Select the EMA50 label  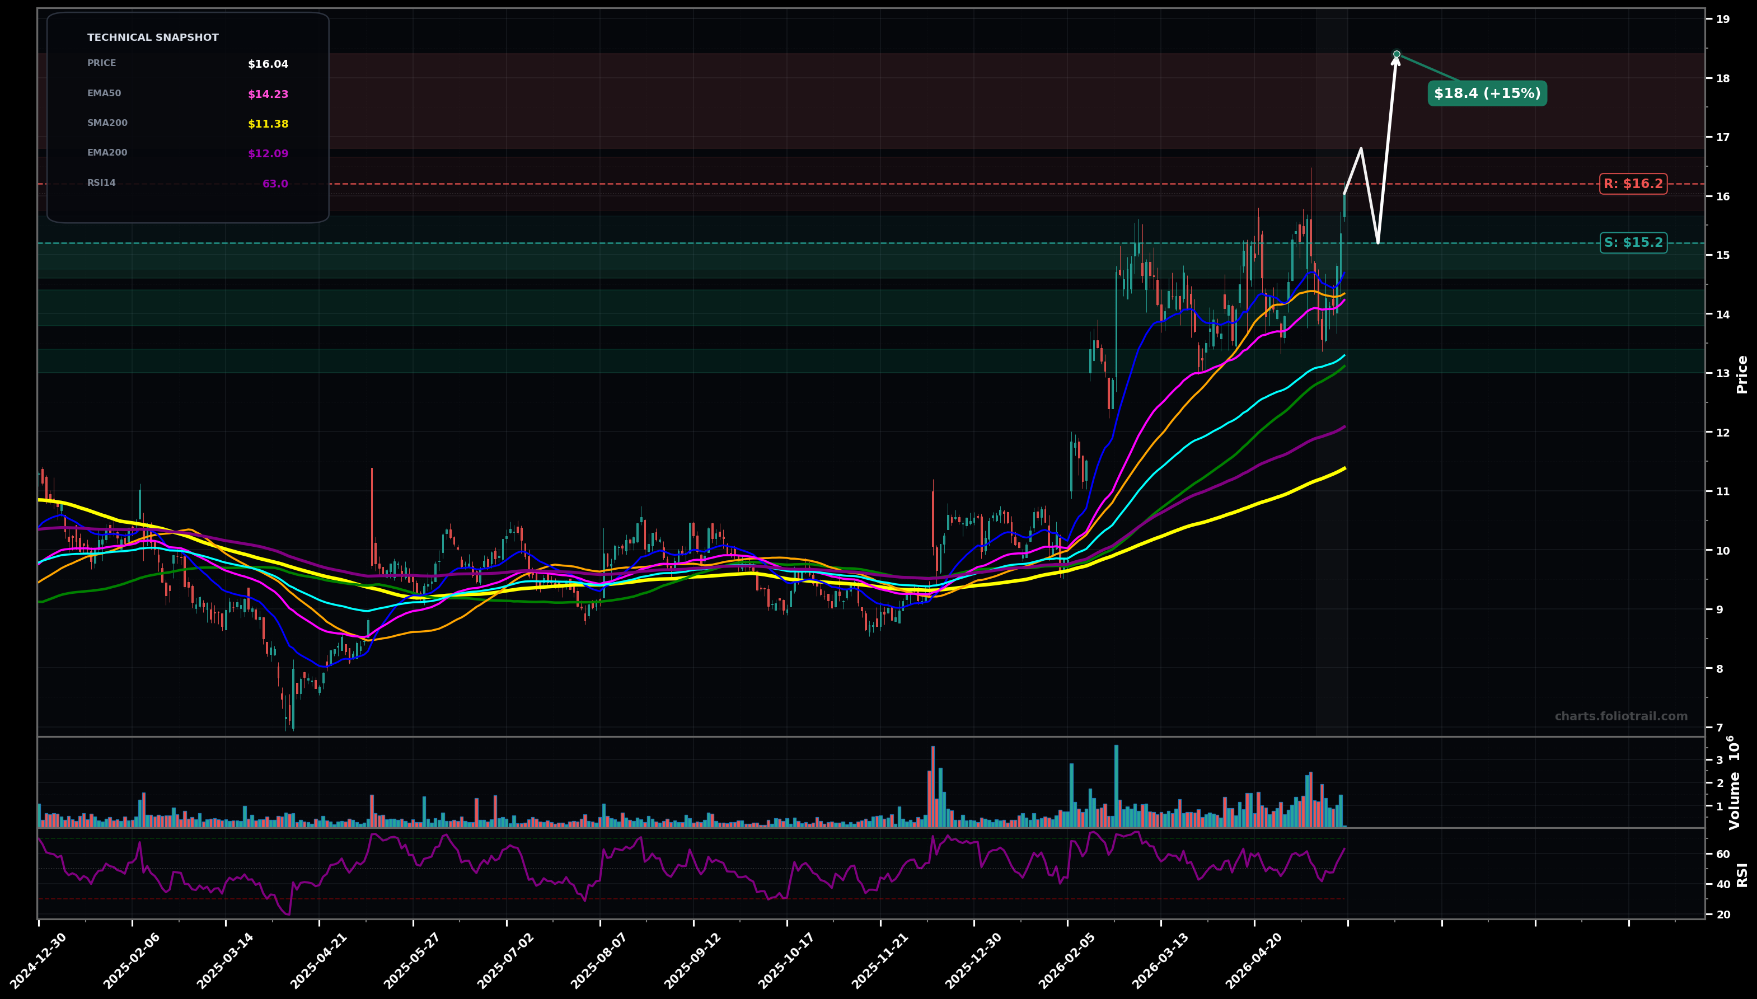[x=104, y=93]
